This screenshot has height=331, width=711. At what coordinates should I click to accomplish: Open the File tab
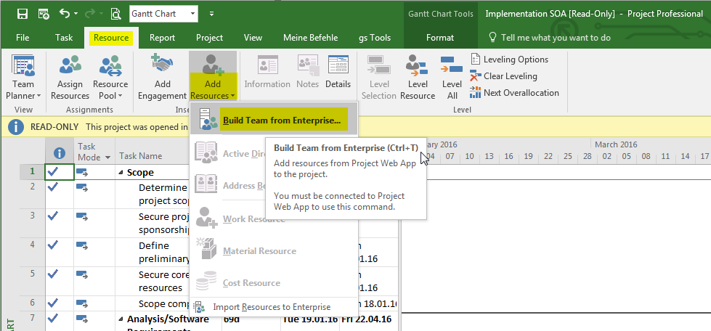(23, 38)
